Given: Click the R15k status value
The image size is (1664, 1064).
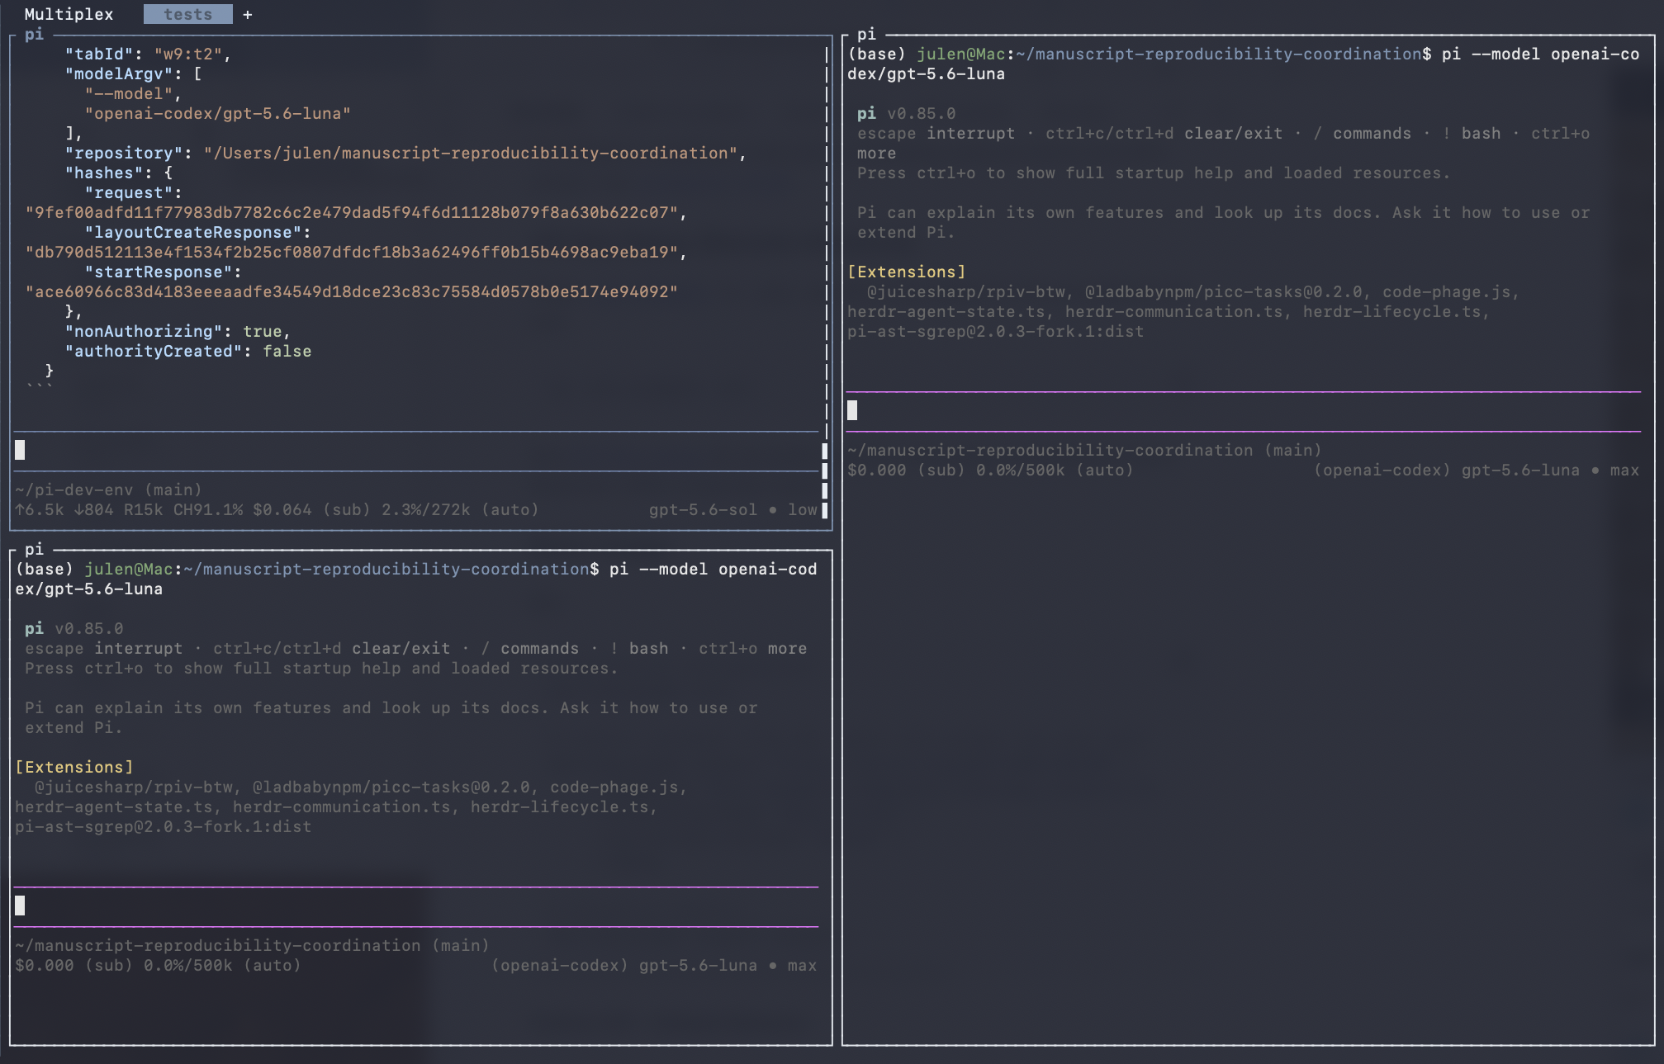Looking at the screenshot, I should point(143,509).
